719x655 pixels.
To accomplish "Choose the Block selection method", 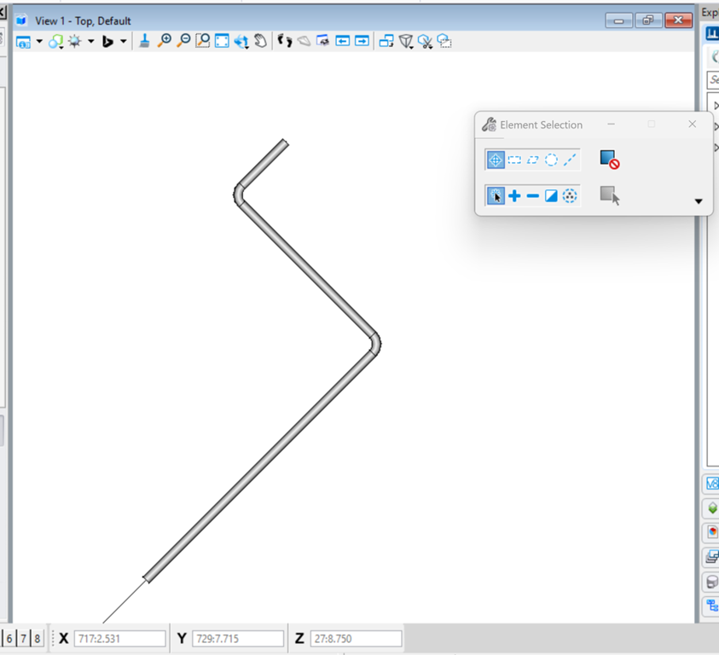I will pyautogui.click(x=514, y=159).
